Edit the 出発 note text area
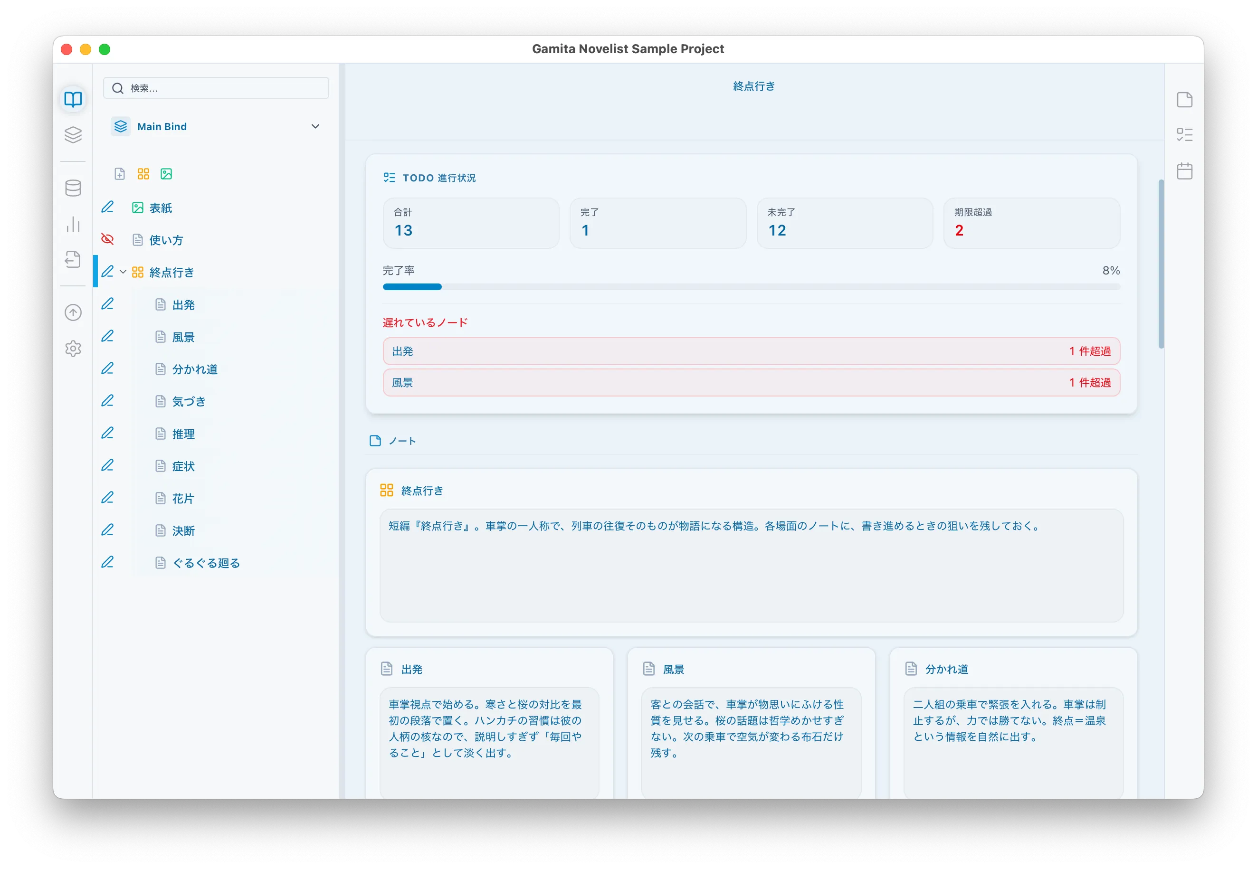1257x869 pixels. (x=489, y=743)
